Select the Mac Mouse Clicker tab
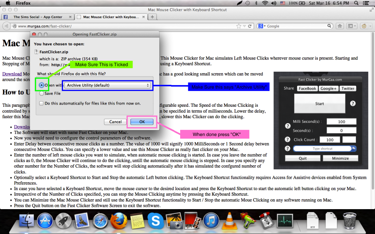Image resolution: width=375 pixels, height=234 pixels. (x=111, y=17)
